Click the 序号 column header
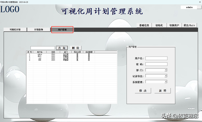This screenshot has width=202, height=122. pos(30,52)
